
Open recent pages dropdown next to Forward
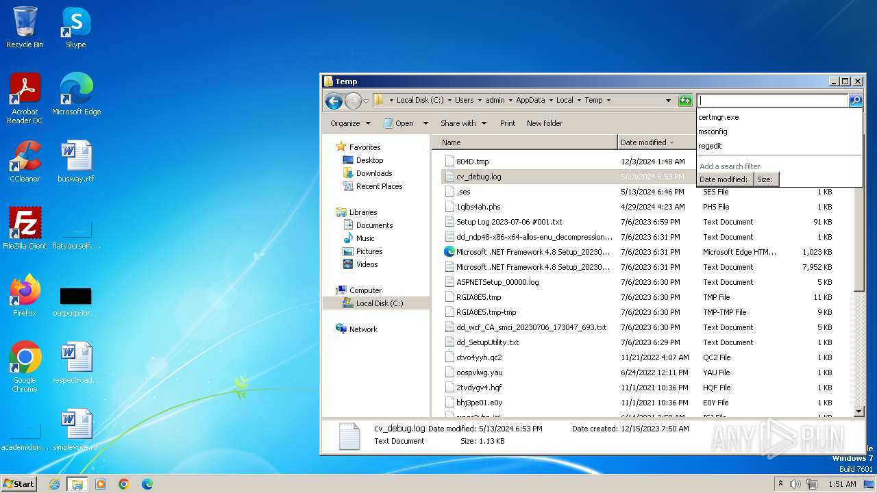coord(367,101)
